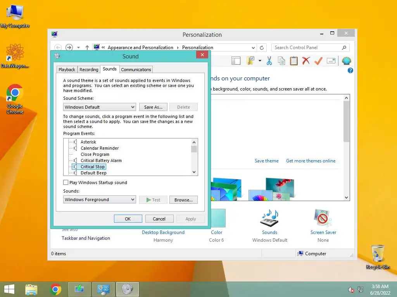The height and width of the screenshot is (297, 397).
Task: Open Taskbar and Navigation link
Action: 86,238
